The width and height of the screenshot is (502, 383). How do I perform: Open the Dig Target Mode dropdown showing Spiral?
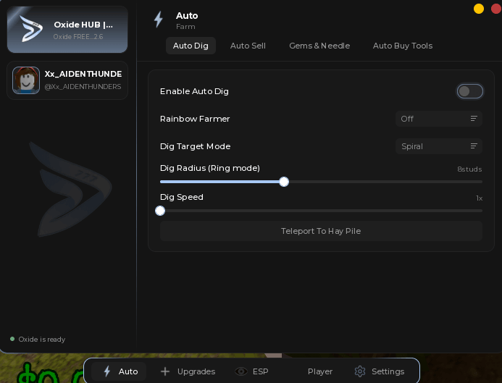[438, 146]
